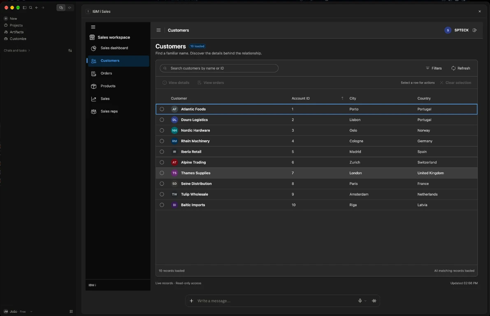Select the Rhein Machinery radio button
This screenshot has height=316, width=490.
(x=162, y=141)
